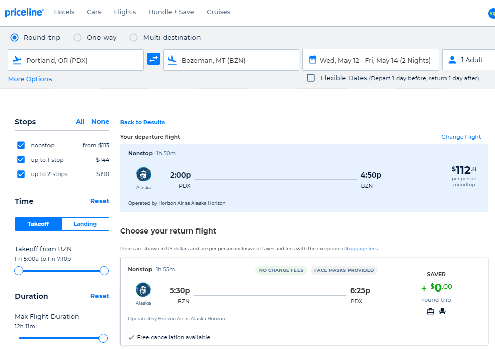
Task: Uncheck the up to 2 stops filter
Action: click(21, 174)
